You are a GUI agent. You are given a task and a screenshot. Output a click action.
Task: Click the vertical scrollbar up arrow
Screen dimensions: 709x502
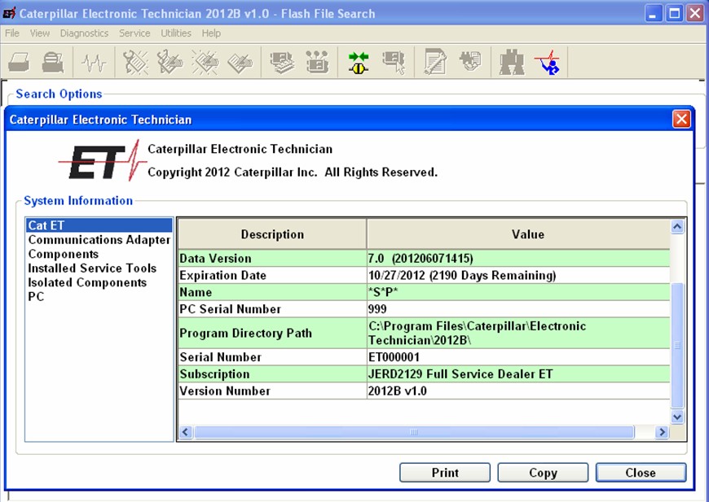click(677, 226)
